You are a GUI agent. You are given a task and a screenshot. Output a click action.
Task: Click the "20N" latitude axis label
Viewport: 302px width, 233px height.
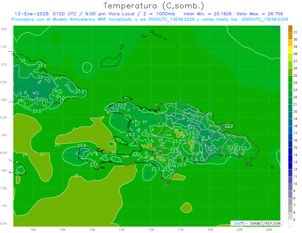(4, 100)
